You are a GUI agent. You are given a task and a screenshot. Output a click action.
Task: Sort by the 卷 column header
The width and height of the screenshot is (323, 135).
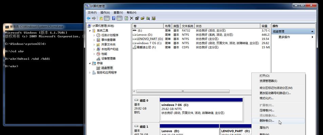(x=148, y=26)
